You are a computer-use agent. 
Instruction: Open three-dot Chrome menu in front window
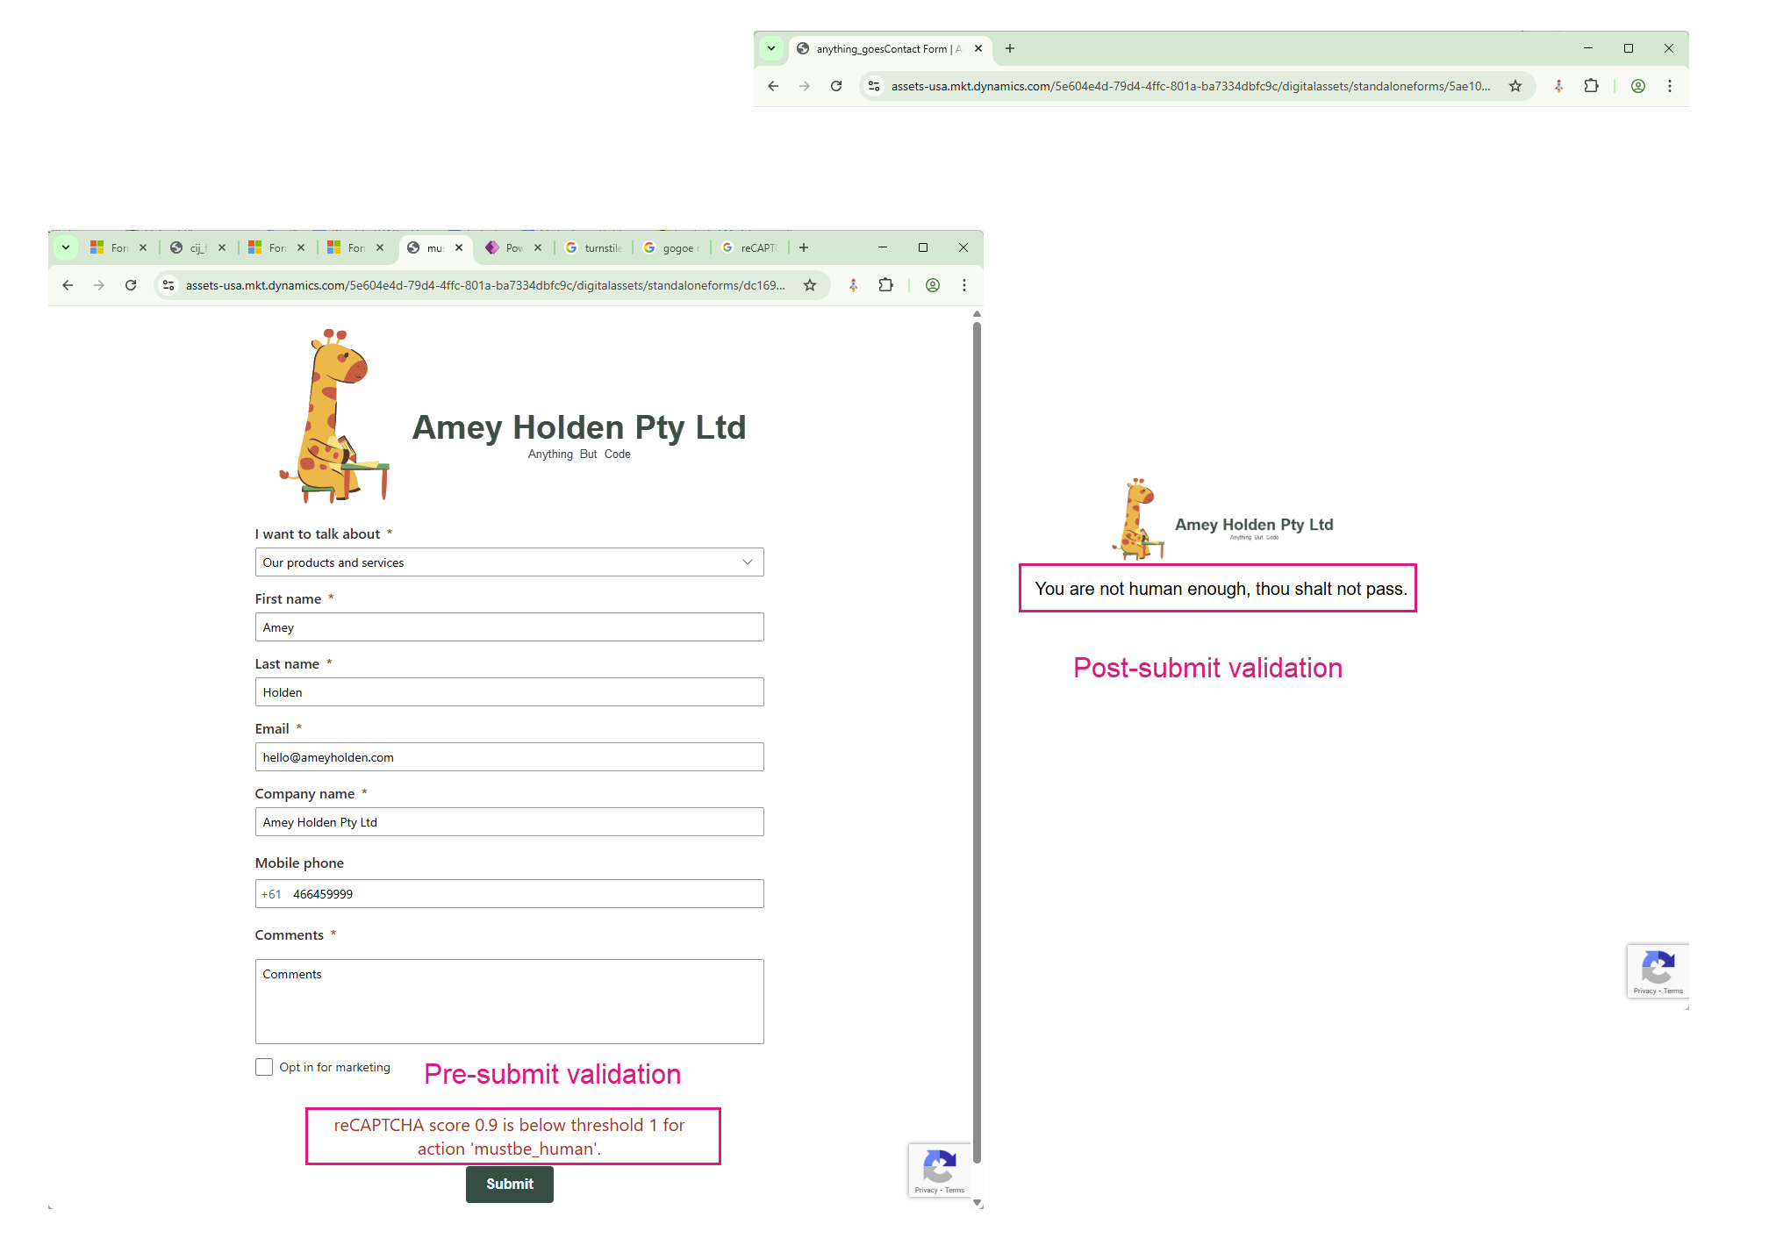coord(964,285)
